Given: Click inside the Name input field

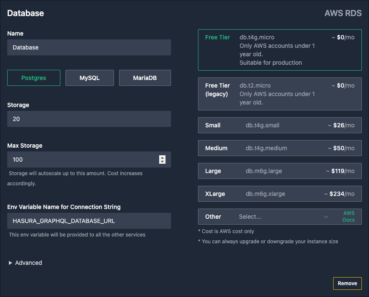Looking at the screenshot, I should pyautogui.click(x=89, y=47).
